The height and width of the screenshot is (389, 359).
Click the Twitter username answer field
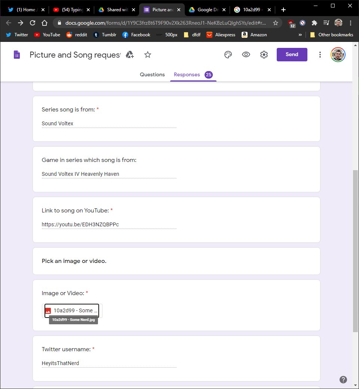pos(109,363)
